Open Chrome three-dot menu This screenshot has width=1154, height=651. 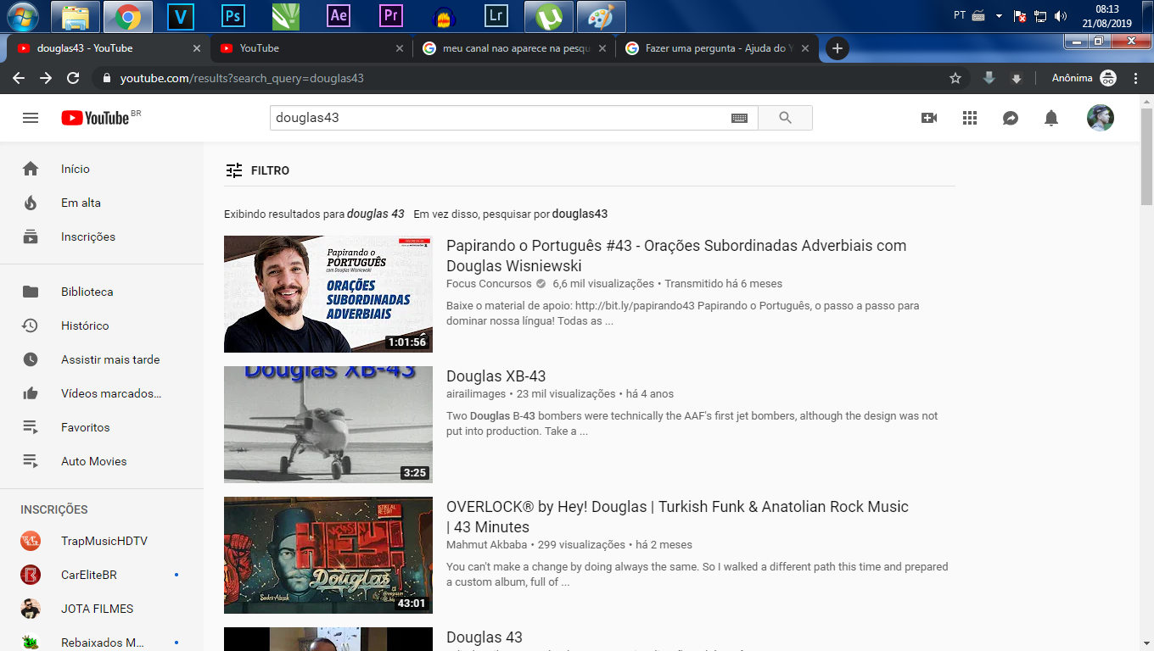tap(1136, 78)
